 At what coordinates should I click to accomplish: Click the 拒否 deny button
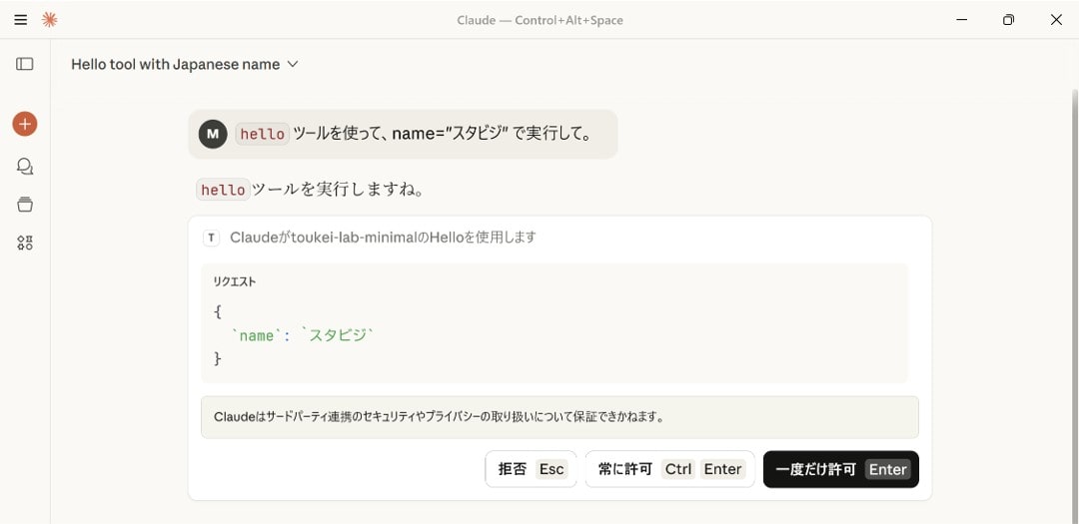click(532, 469)
